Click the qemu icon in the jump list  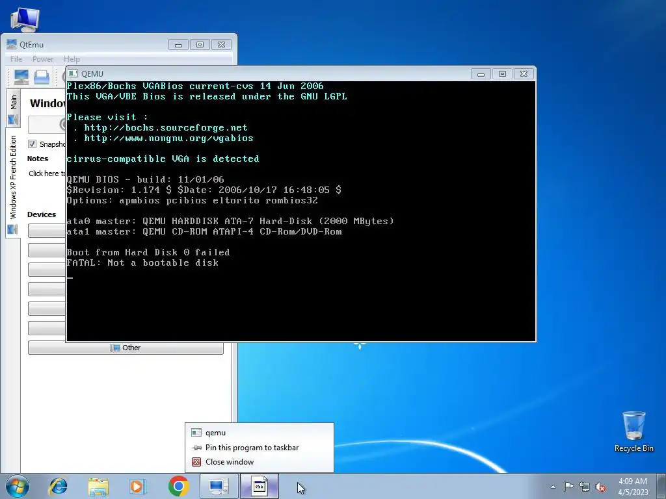coord(196,433)
